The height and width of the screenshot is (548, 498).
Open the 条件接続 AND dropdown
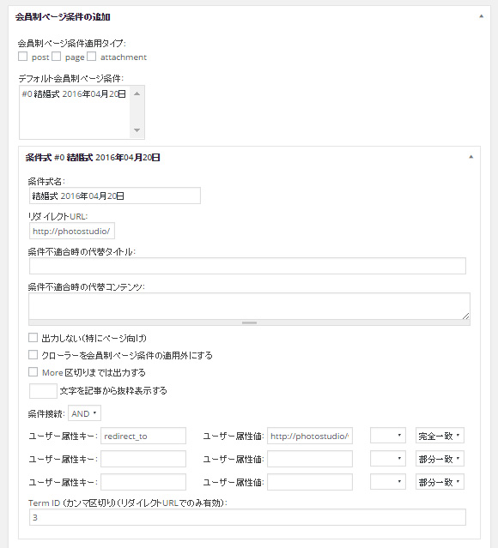click(84, 413)
